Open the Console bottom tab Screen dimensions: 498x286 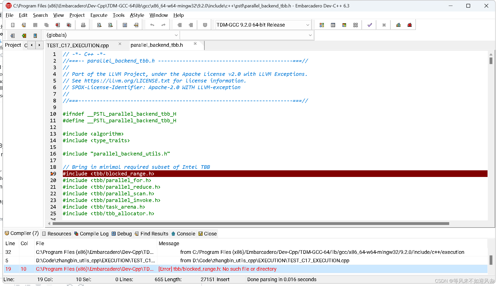183,234
